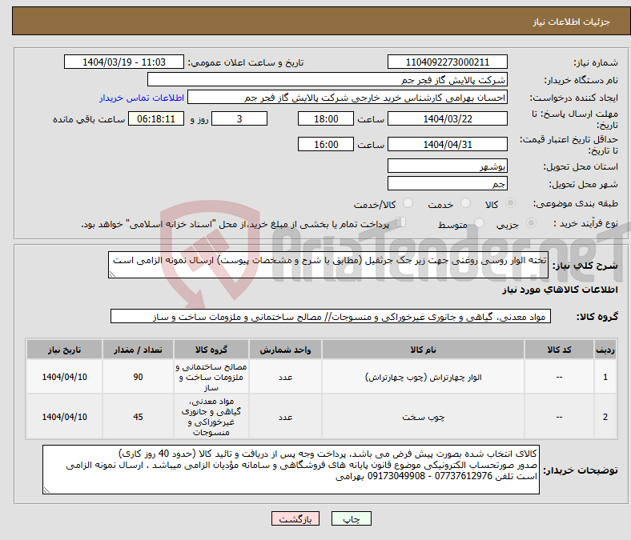
Task: Click quantity 90 in row 1
Action: 138,377
